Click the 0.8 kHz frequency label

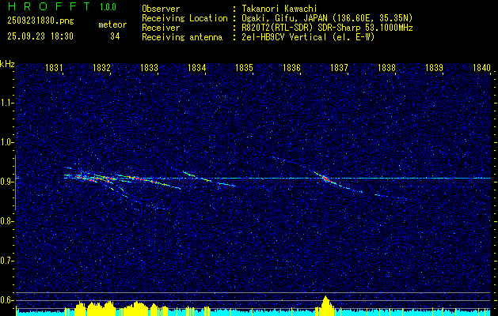click(x=6, y=221)
